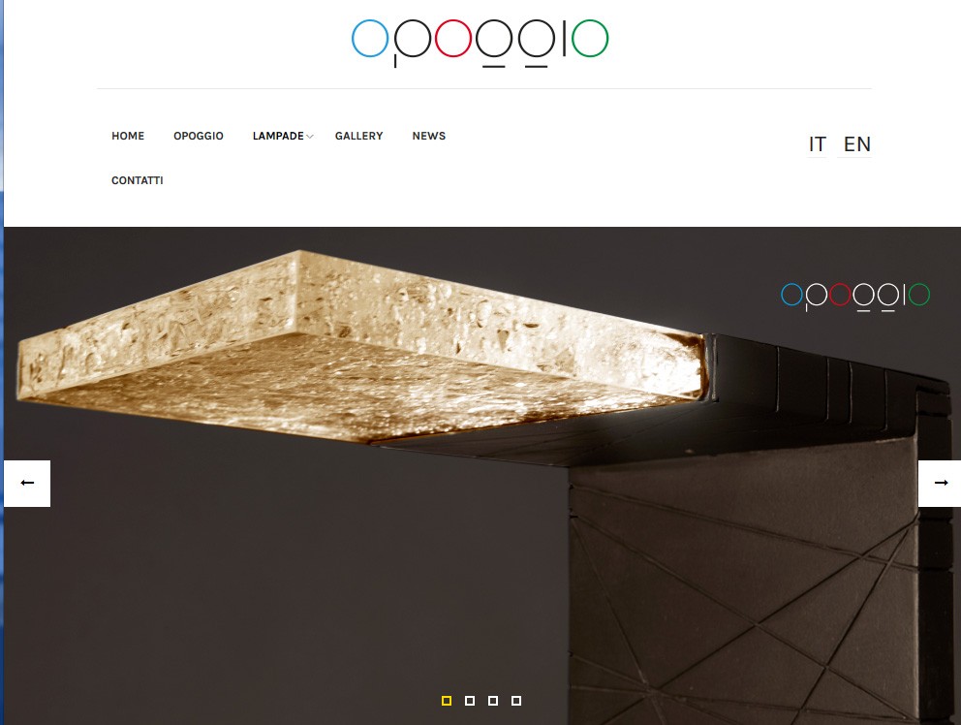Click the Opoggio logo in the header

(x=480, y=42)
